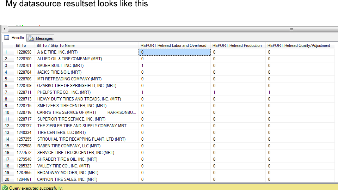Screen dimensions: 338x190
Task: Click Bill To value 1228700
Action: [x=24, y=59]
